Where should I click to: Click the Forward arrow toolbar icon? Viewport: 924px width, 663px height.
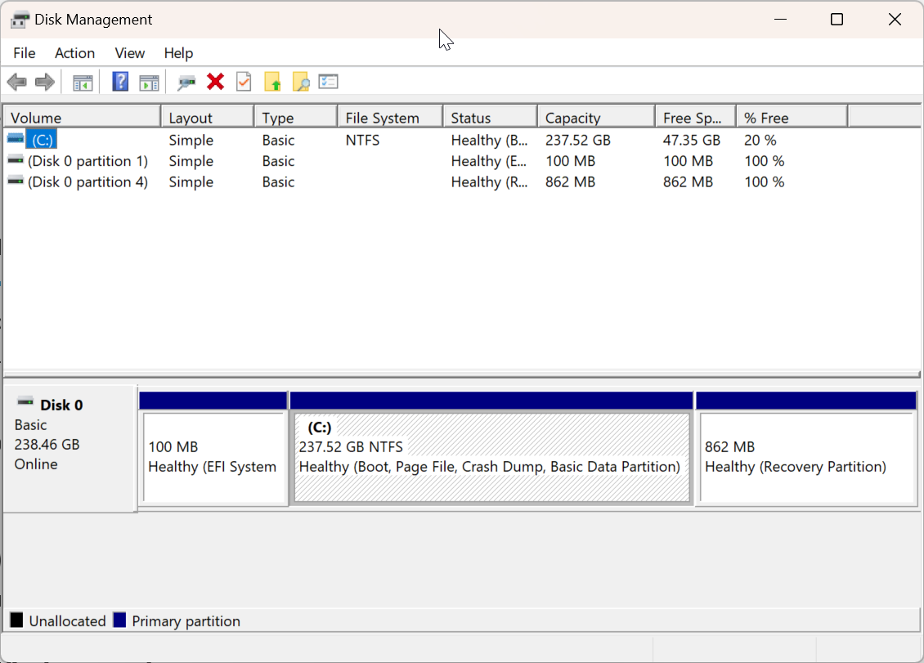[x=45, y=82]
